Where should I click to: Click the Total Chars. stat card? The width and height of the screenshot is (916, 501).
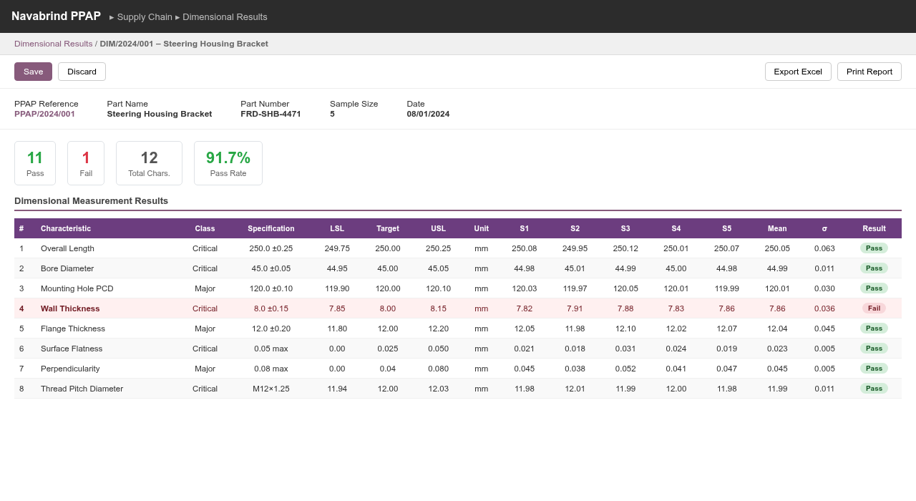pyautogui.click(x=149, y=163)
